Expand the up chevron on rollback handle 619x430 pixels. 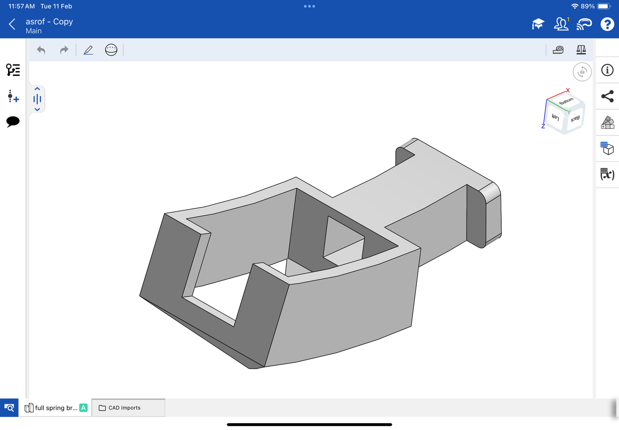pyautogui.click(x=37, y=89)
